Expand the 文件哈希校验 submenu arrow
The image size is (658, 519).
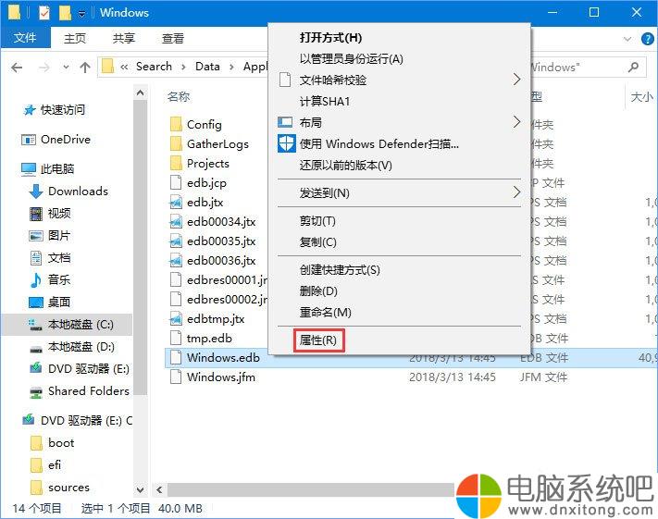pyautogui.click(x=517, y=80)
